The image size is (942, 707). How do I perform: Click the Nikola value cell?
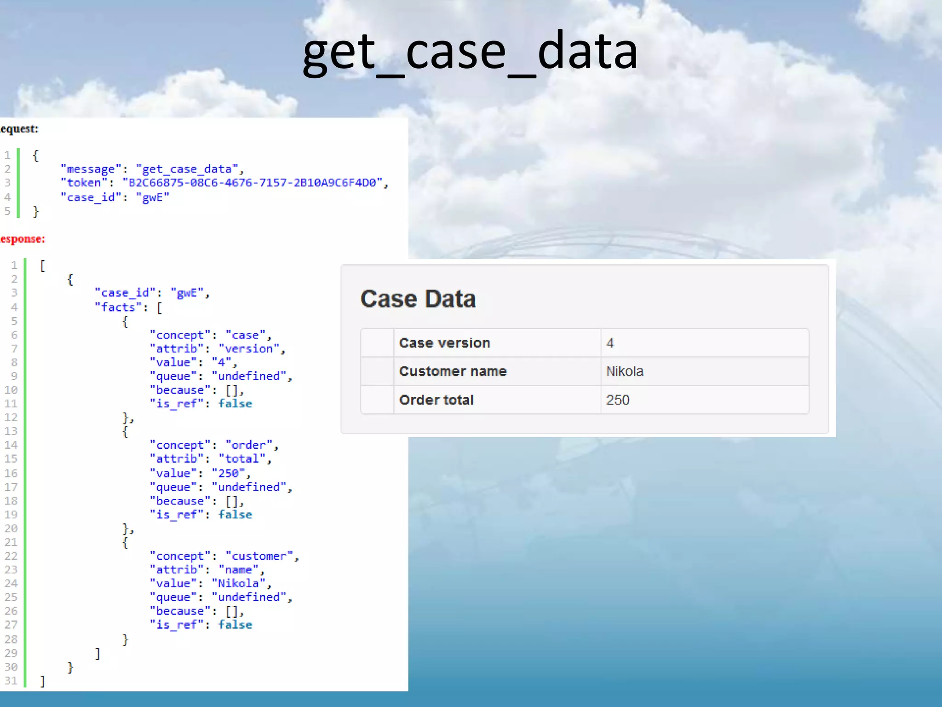705,371
